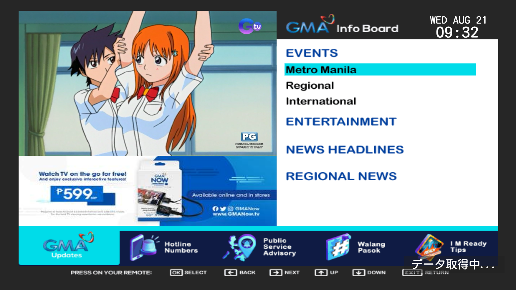
Task: Click the 'PRESS ON YOUR REMOTE:' label
Action: (111, 273)
